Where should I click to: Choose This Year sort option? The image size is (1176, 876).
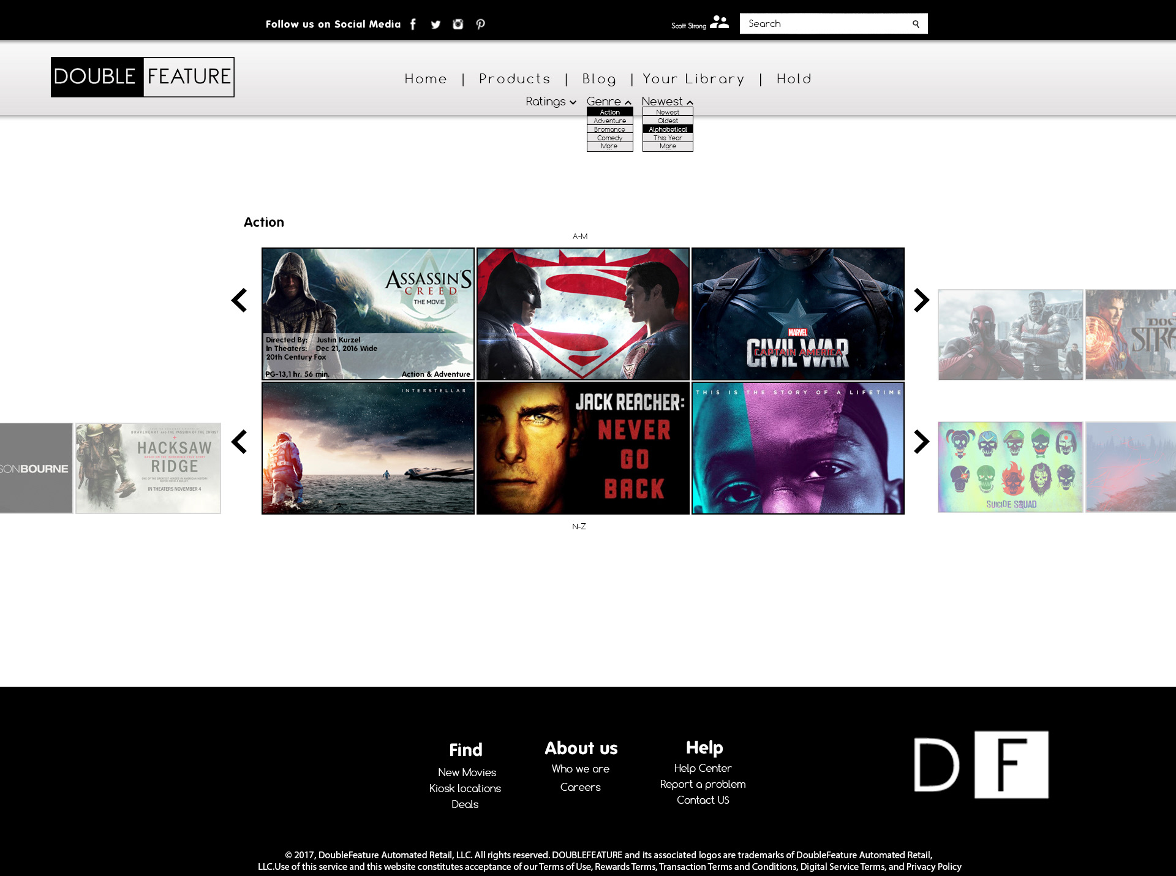[668, 138]
